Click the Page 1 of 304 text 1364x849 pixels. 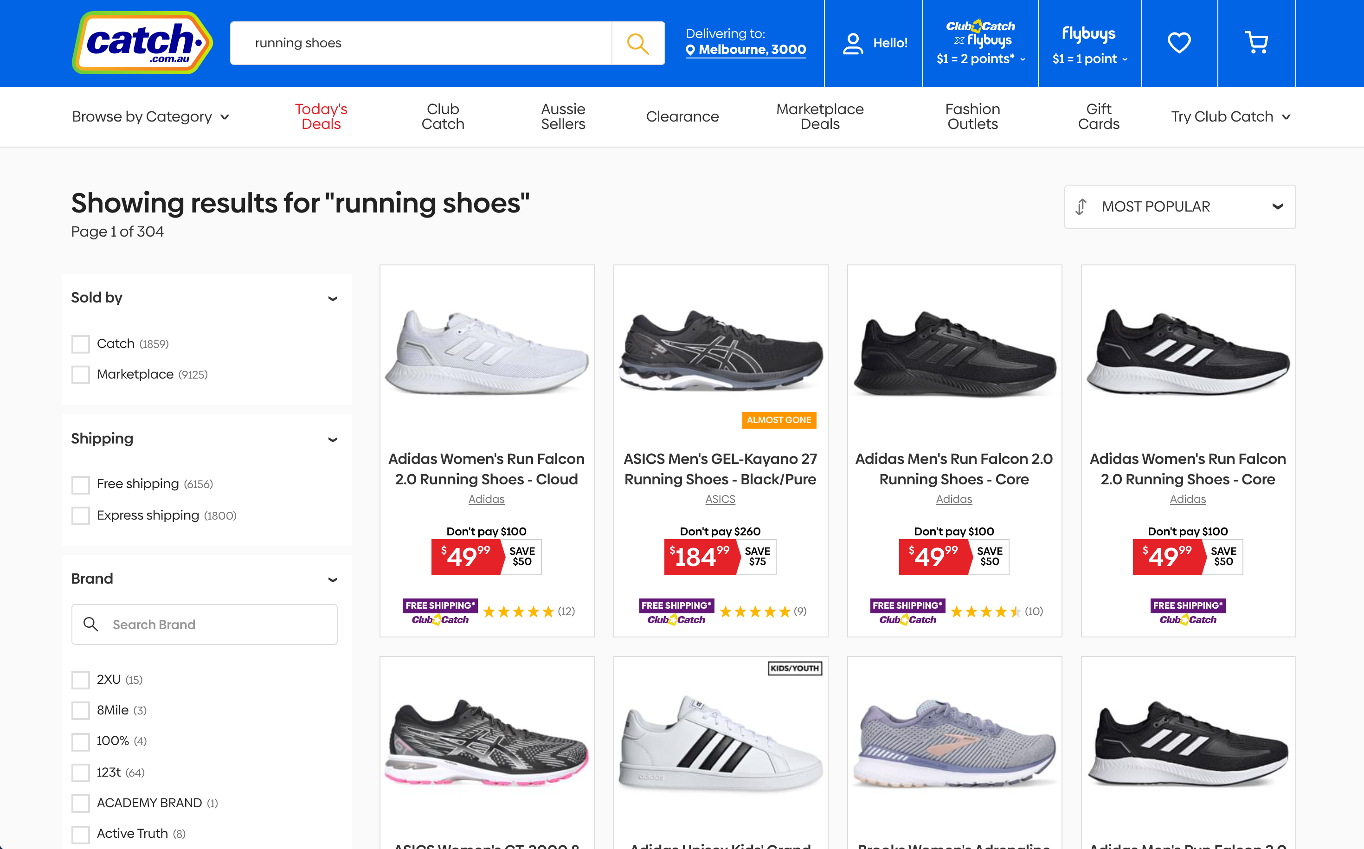pyautogui.click(x=117, y=232)
